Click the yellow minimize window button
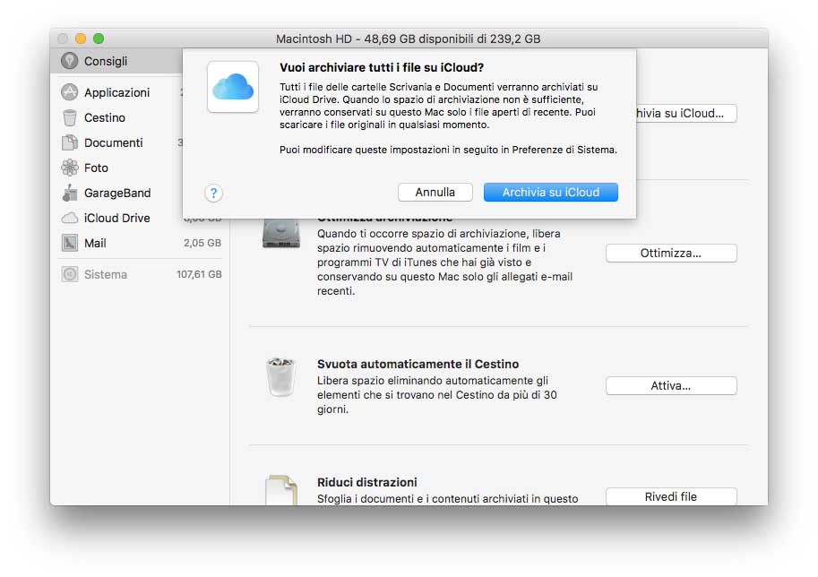This screenshot has height=577, width=818. [81, 39]
